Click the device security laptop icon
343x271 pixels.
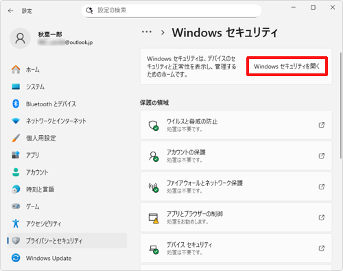154,249
